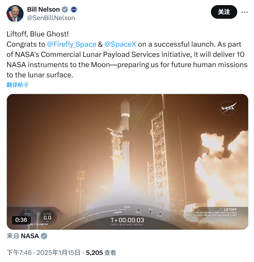Open the three-dot more options menu

[244, 12]
